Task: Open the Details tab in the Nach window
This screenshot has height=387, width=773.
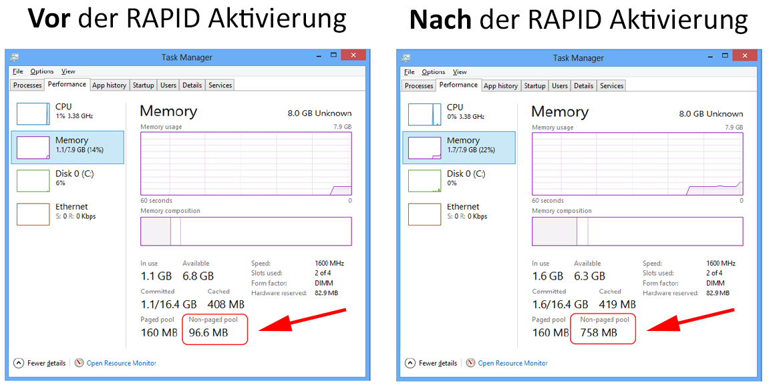Action: [584, 85]
